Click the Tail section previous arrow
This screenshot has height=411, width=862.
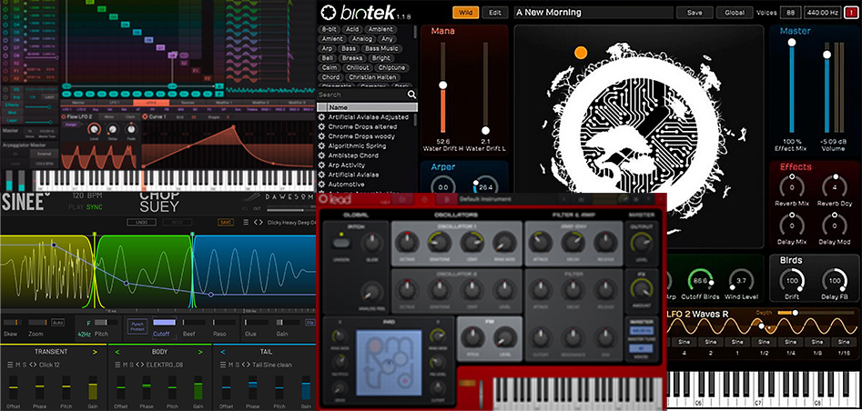click(x=223, y=352)
